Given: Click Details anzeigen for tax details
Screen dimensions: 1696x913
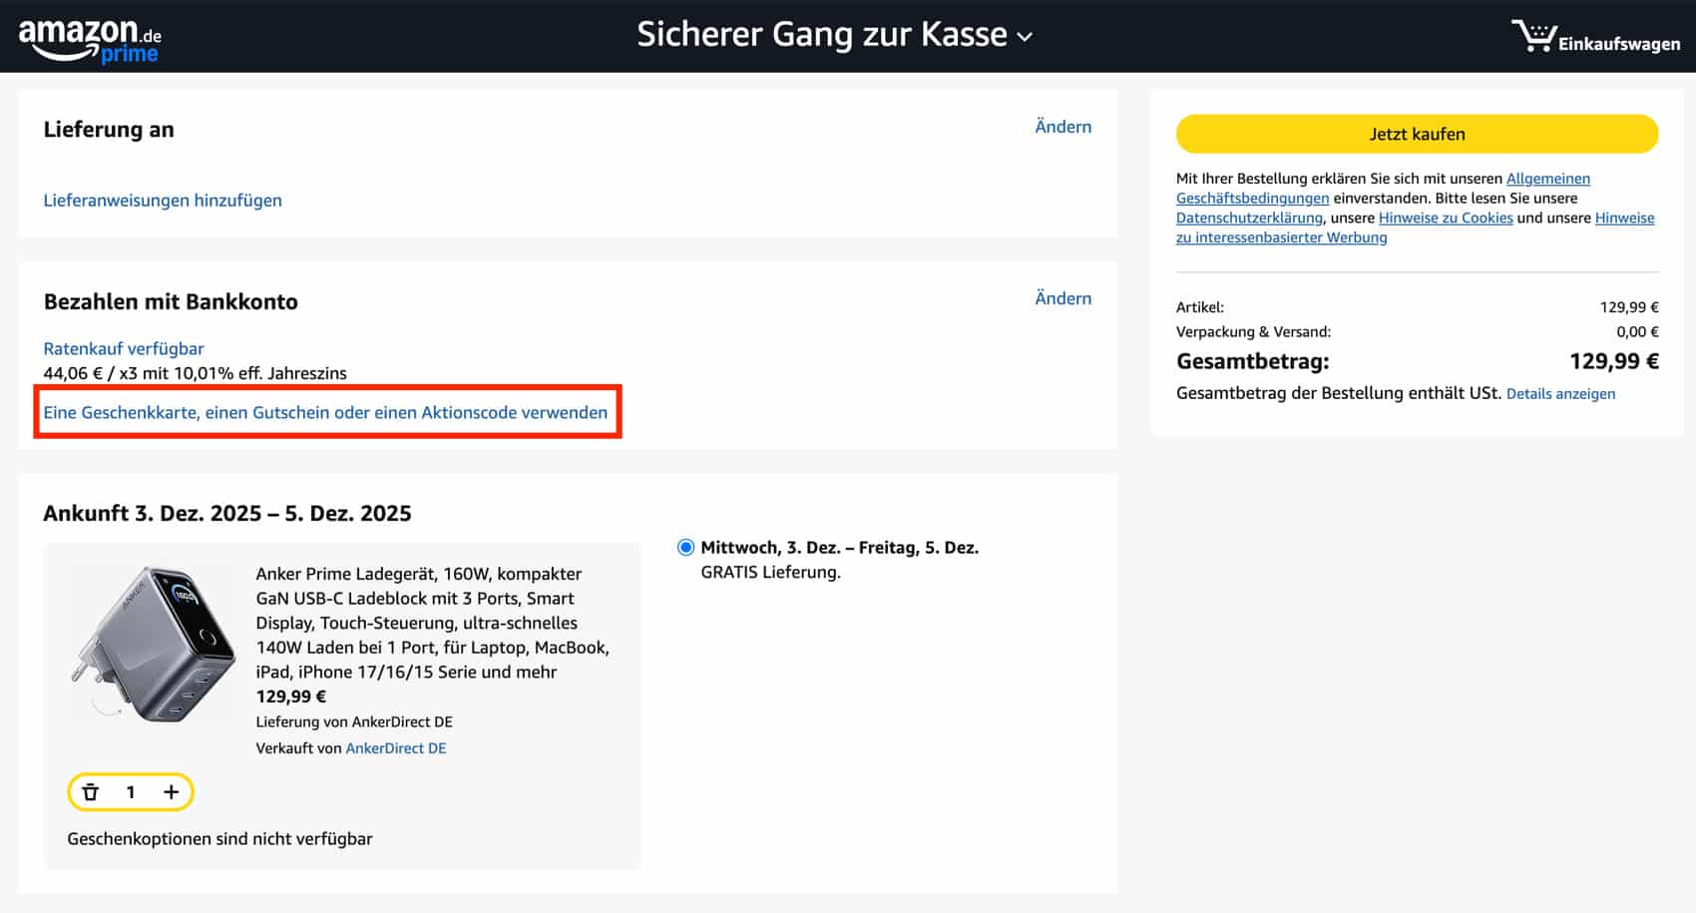Looking at the screenshot, I should (1560, 394).
